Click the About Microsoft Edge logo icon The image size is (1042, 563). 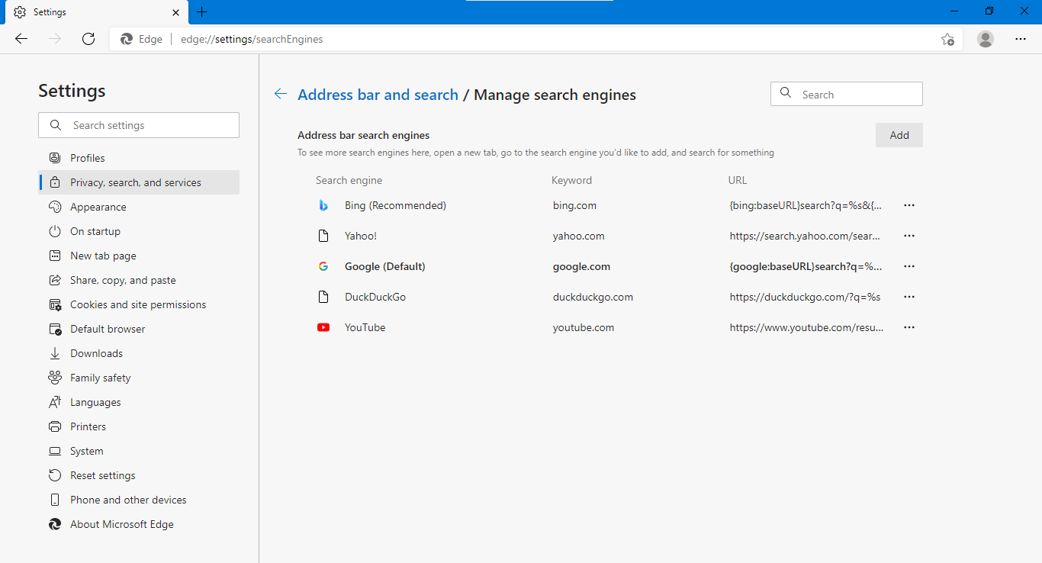pos(55,524)
